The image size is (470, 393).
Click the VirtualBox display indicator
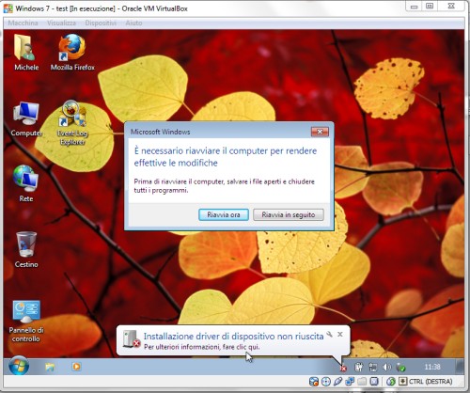click(x=374, y=382)
